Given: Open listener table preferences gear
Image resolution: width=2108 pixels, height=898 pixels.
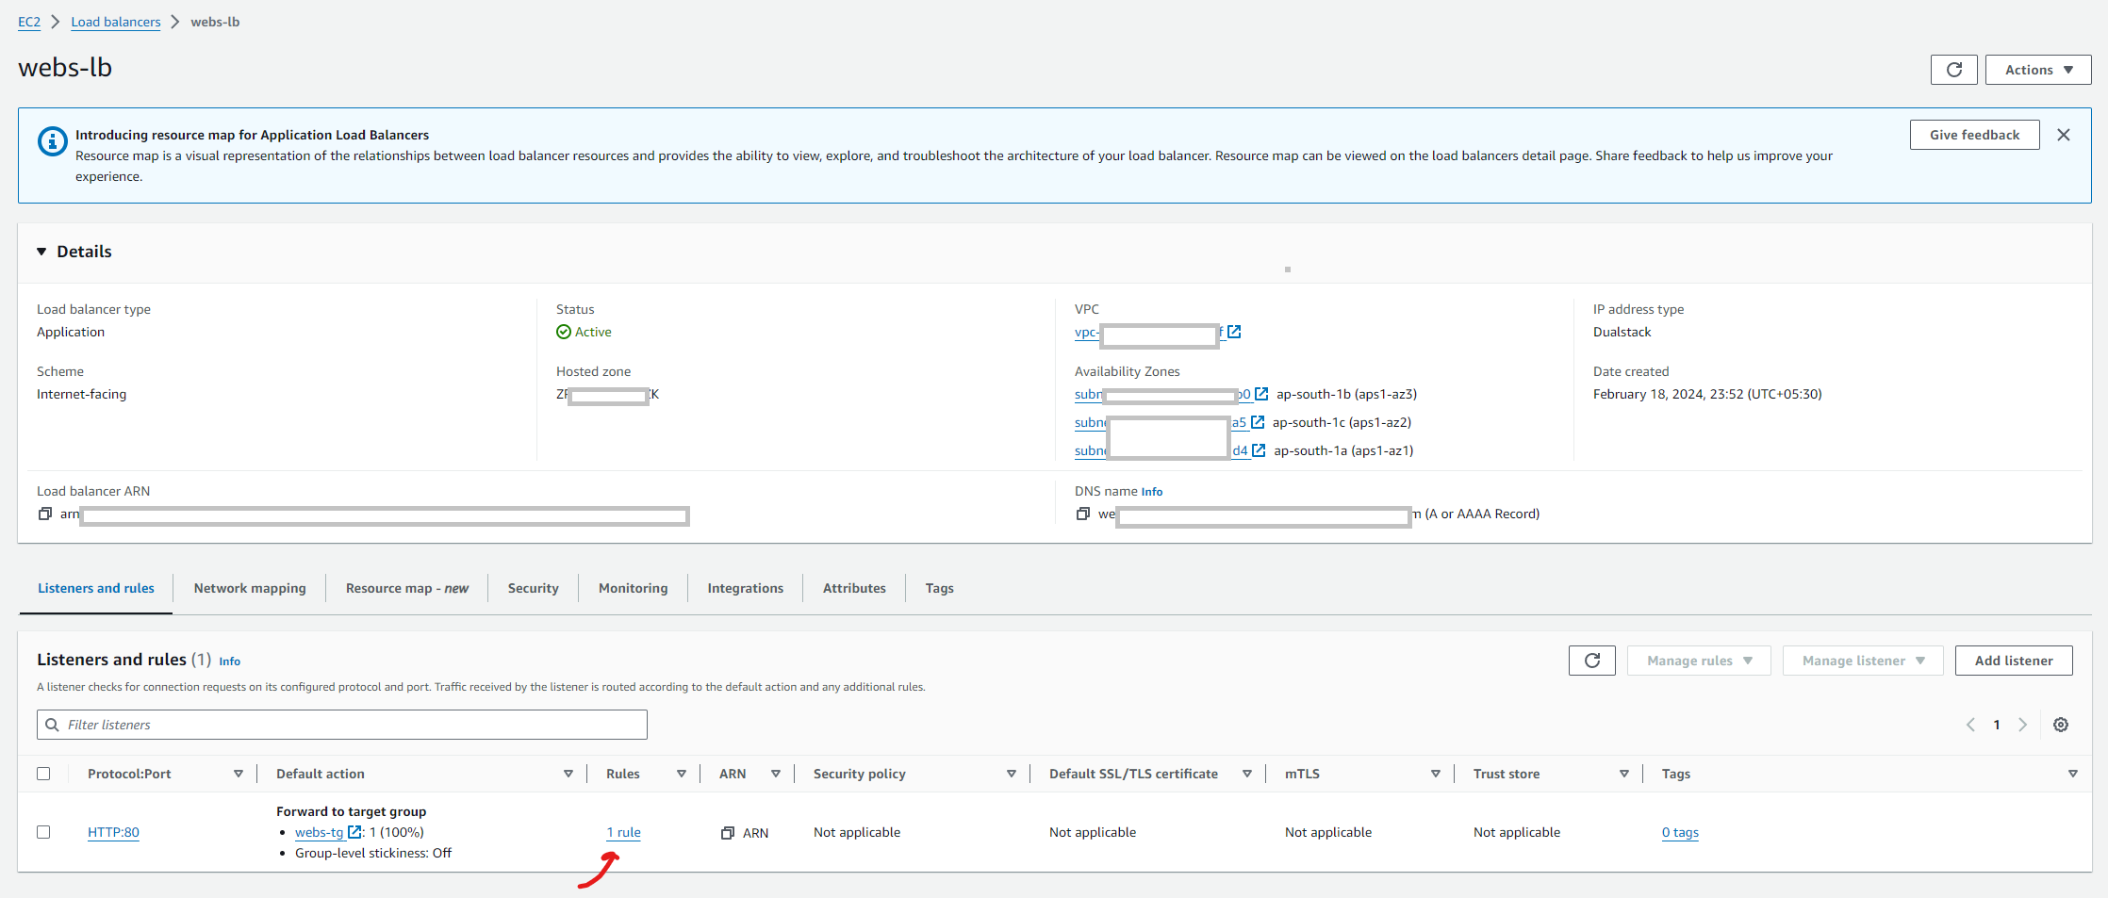Looking at the screenshot, I should point(2061,725).
